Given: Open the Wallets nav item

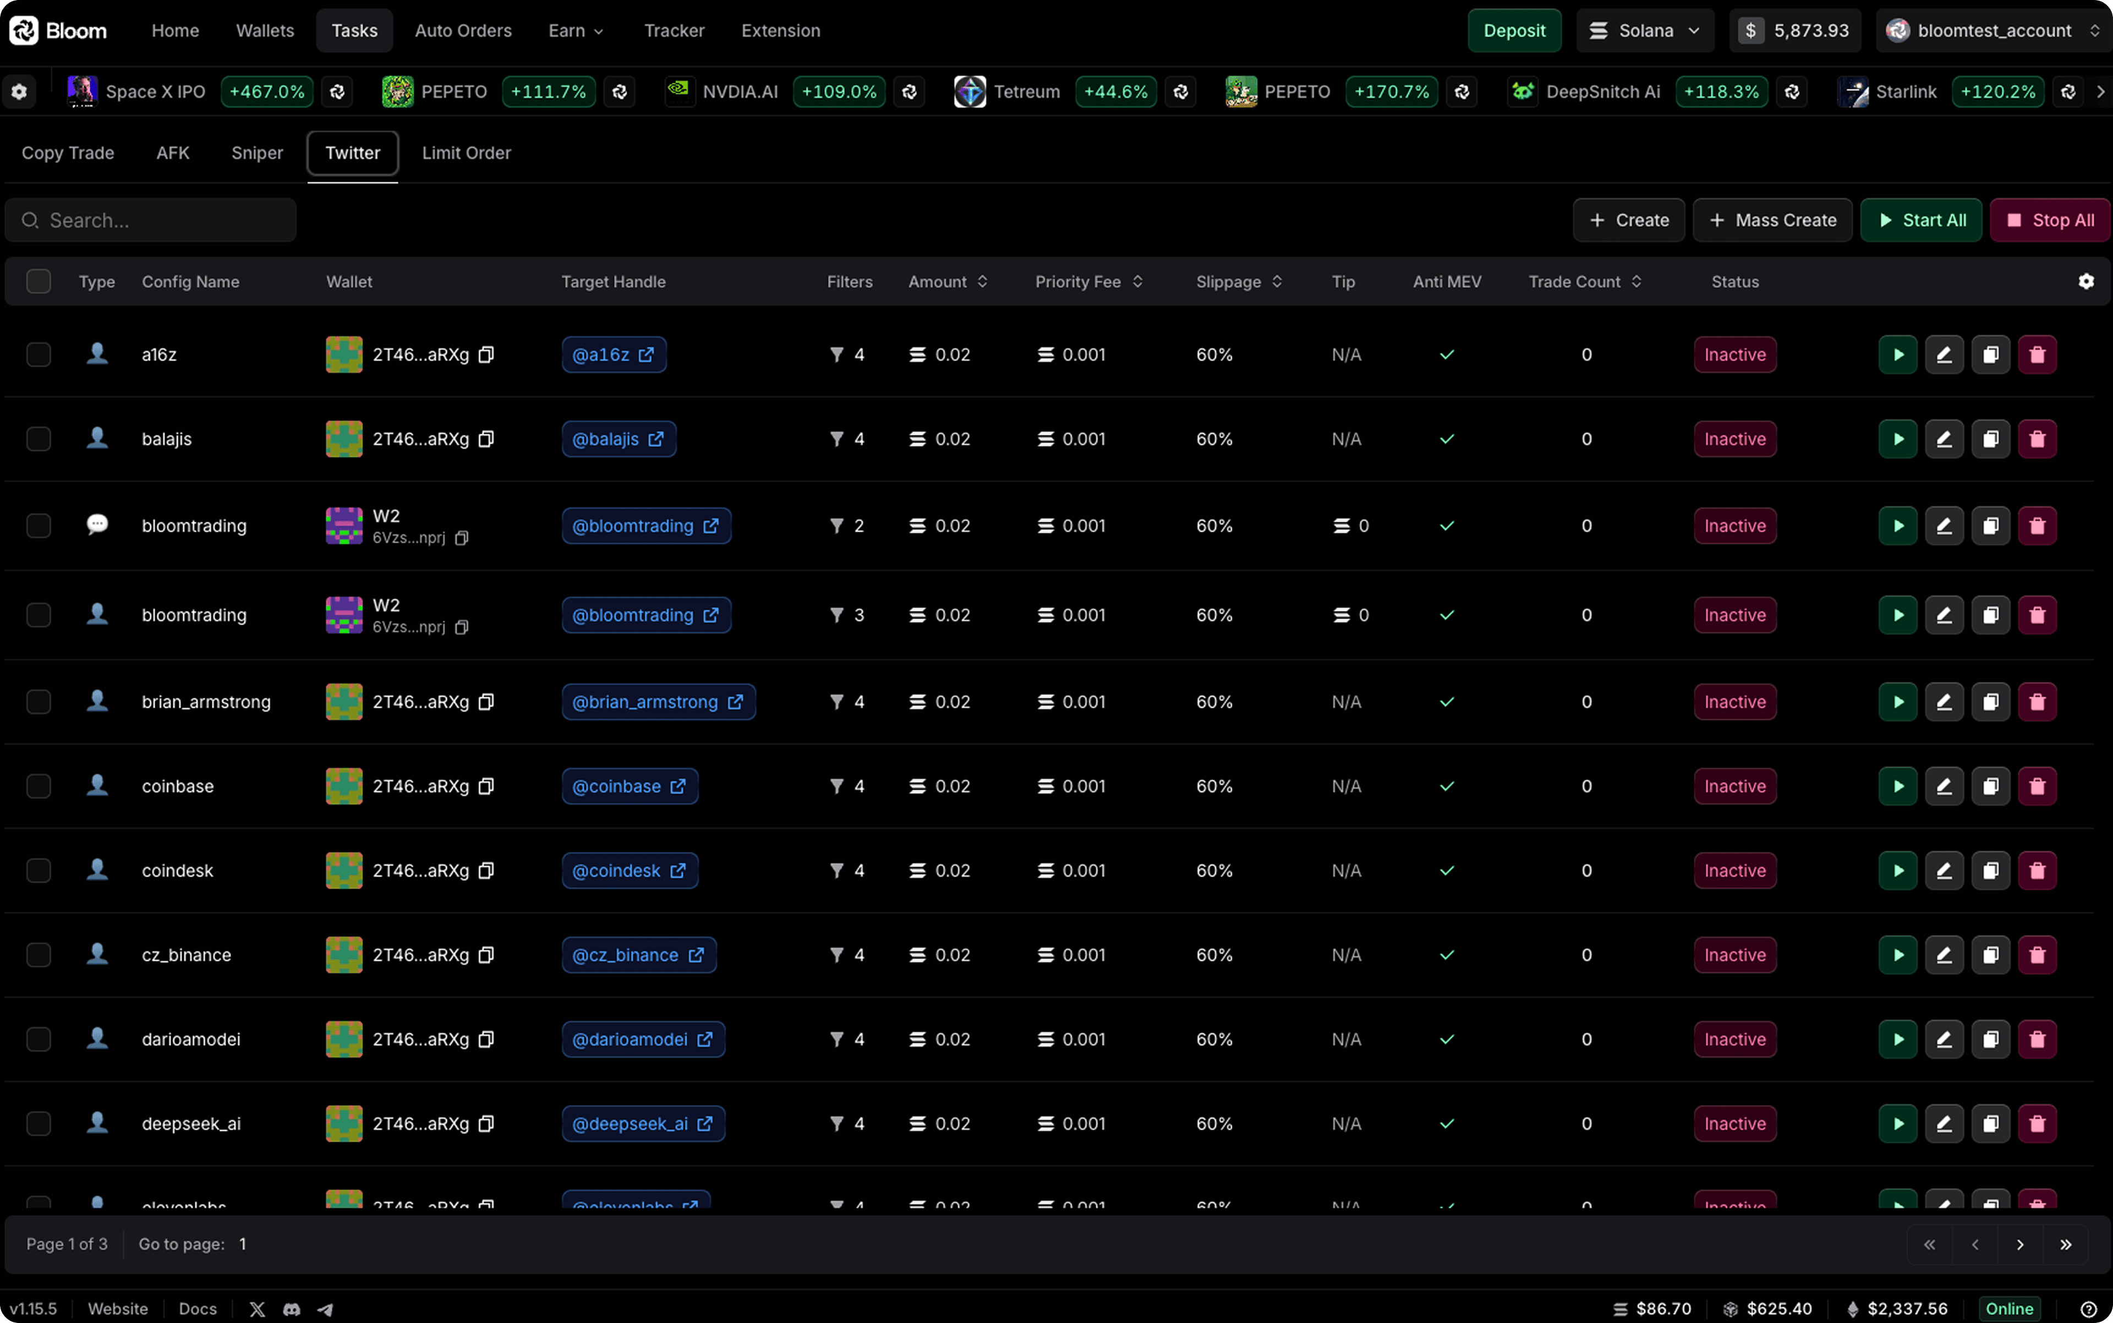Looking at the screenshot, I should point(264,31).
